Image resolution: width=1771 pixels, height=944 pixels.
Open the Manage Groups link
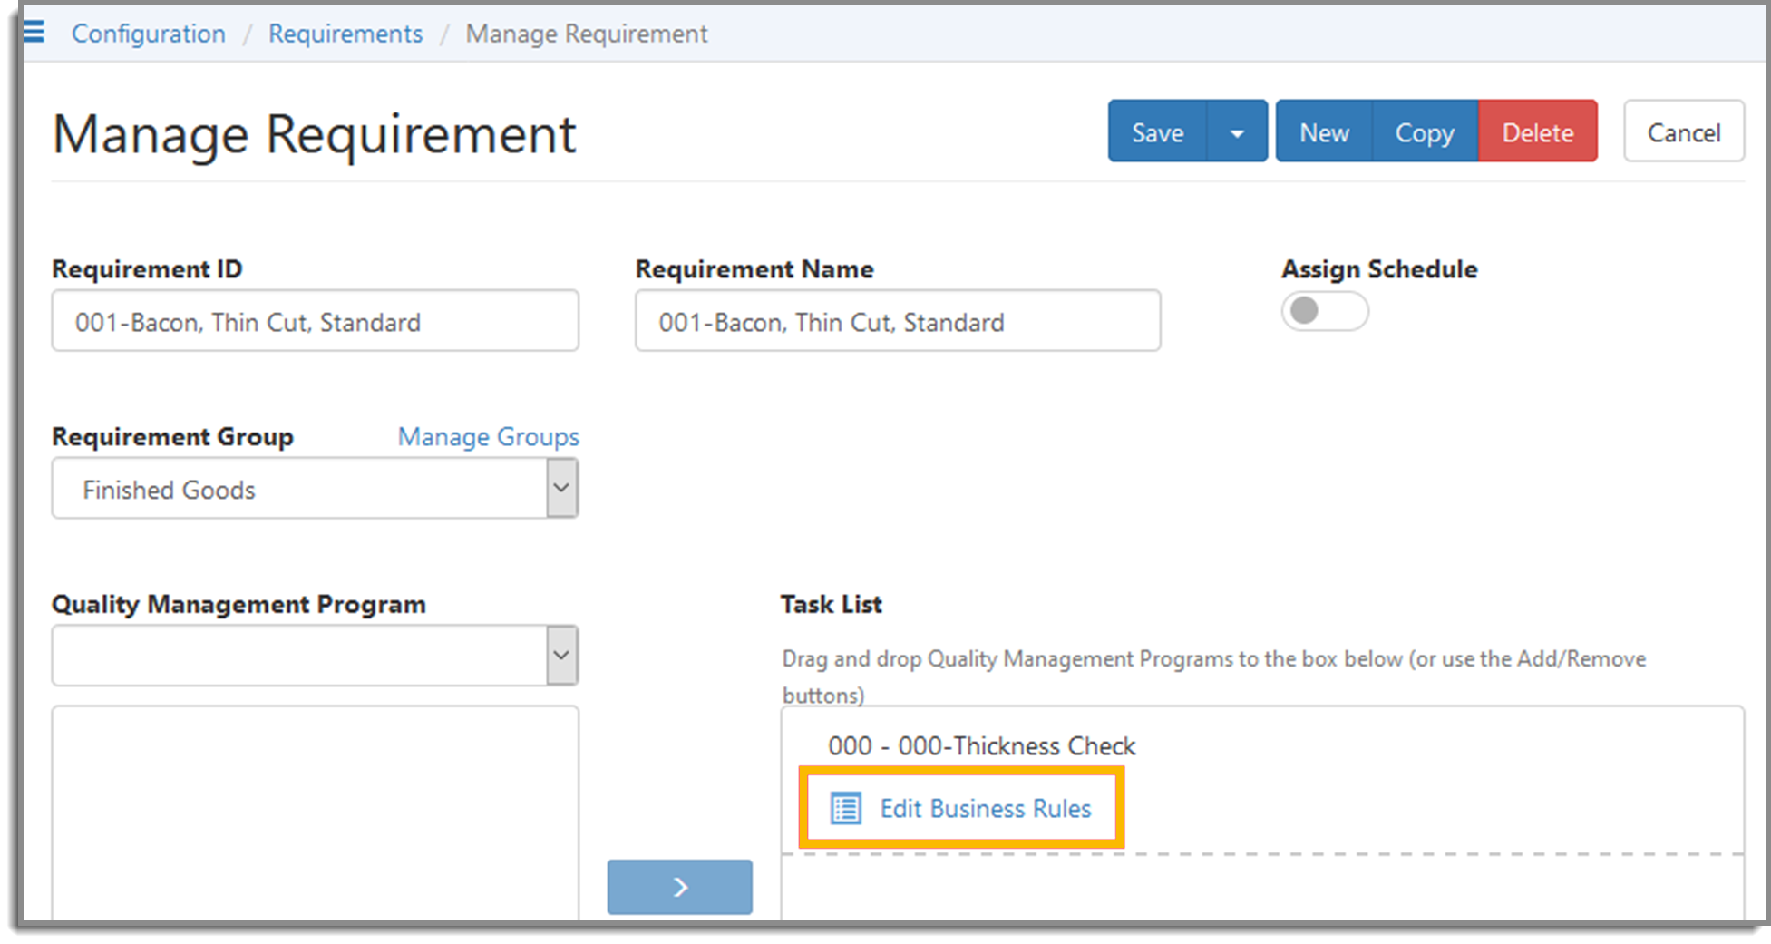pos(489,437)
